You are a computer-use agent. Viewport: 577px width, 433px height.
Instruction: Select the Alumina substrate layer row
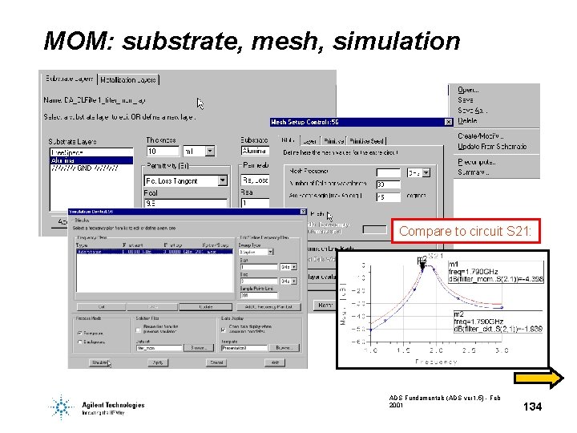click(x=91, y=160)
